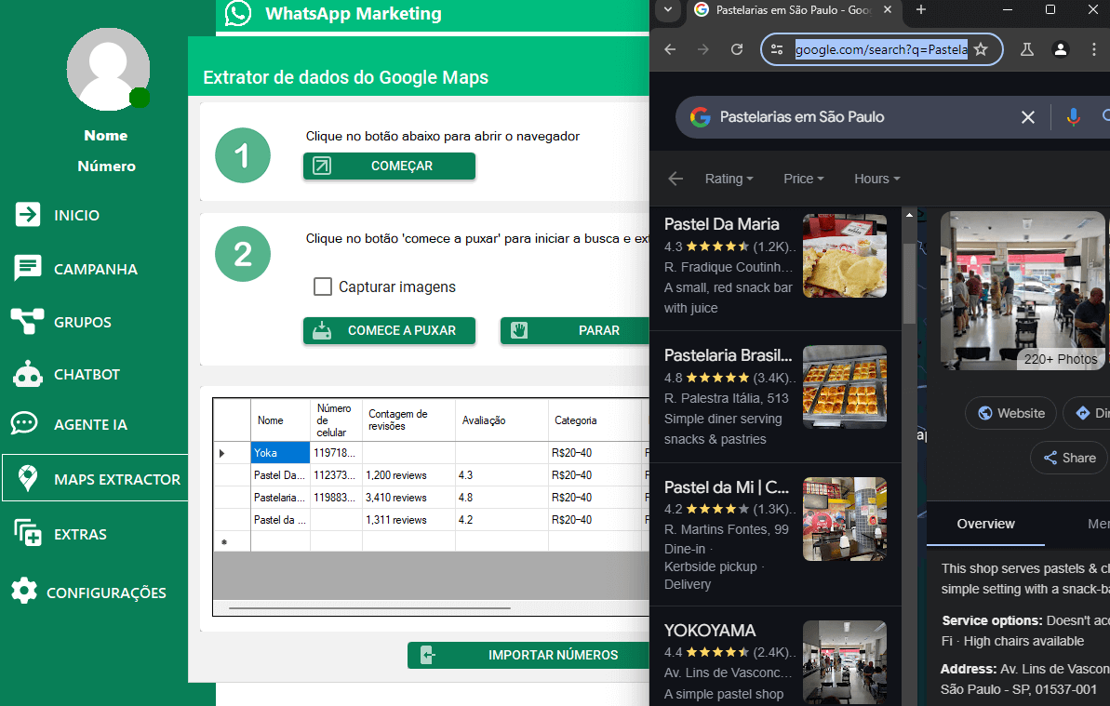Viewport: 1110px width, 706px height.
Task: Open Pastelaria Brasil thumbnail photo
Action: pos(845,387)
